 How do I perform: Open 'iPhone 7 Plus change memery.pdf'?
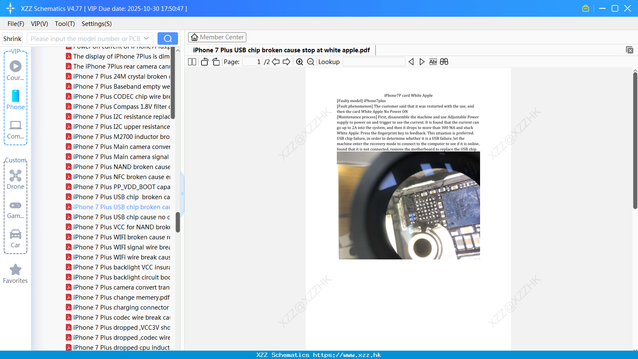pos(118,297)
